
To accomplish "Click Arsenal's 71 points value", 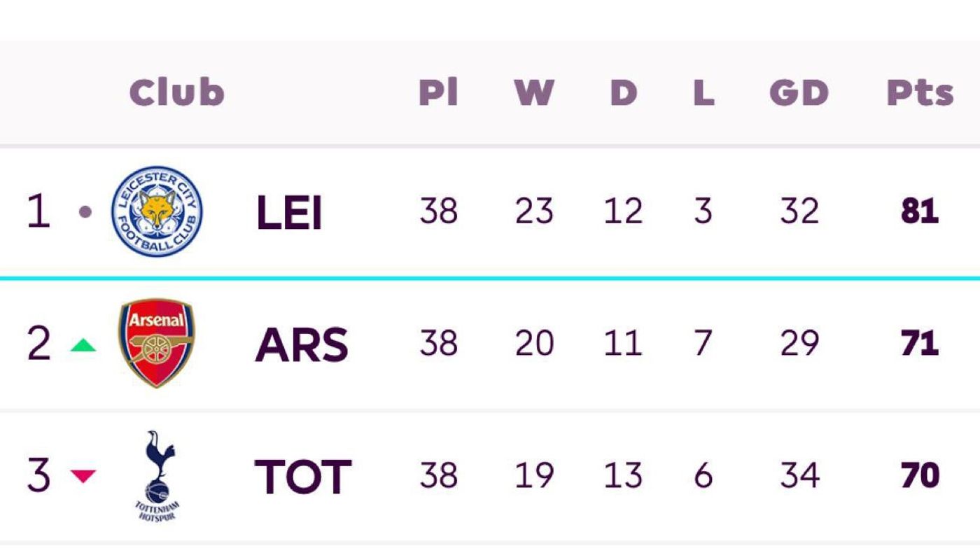I will tap(920, 344).
